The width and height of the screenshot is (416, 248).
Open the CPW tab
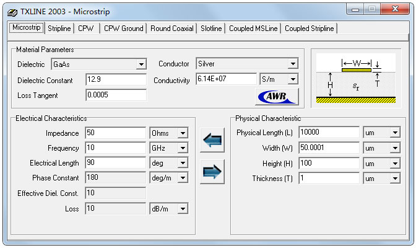86,29
